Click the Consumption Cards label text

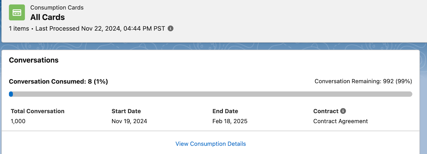[57, 8]
